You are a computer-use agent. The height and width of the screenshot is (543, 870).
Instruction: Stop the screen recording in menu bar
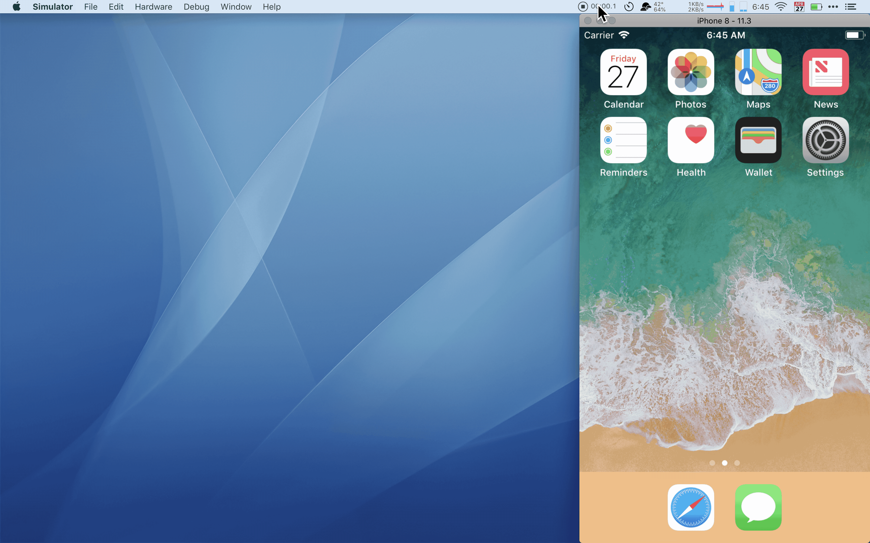click(583, 6)
